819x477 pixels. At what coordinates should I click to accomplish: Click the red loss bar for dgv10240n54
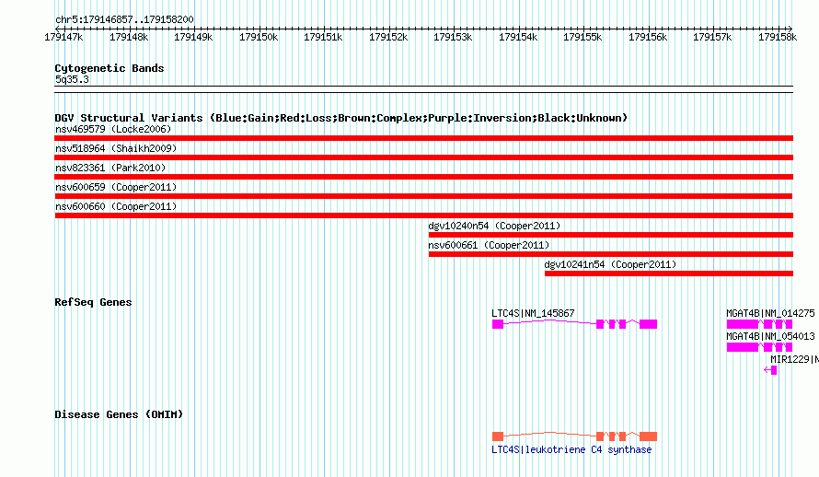pyautogui.click(x=611, y=235)
